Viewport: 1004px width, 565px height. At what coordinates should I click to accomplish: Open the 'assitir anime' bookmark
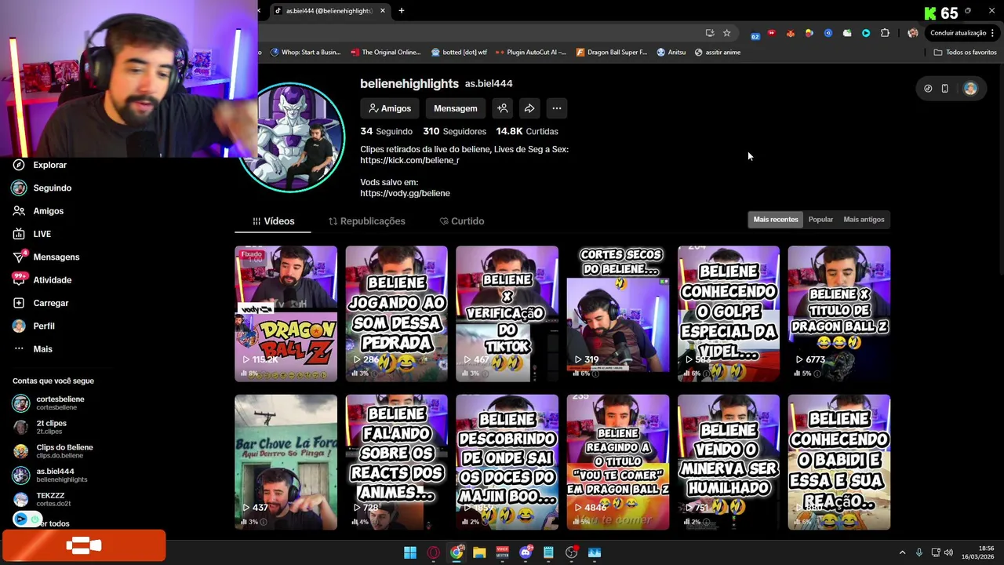click(717, 53)
